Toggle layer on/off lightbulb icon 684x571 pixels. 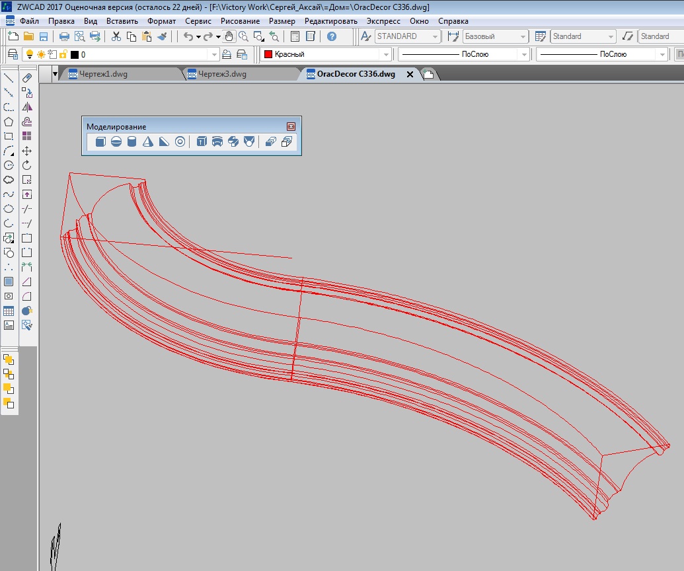click(30, 55)
